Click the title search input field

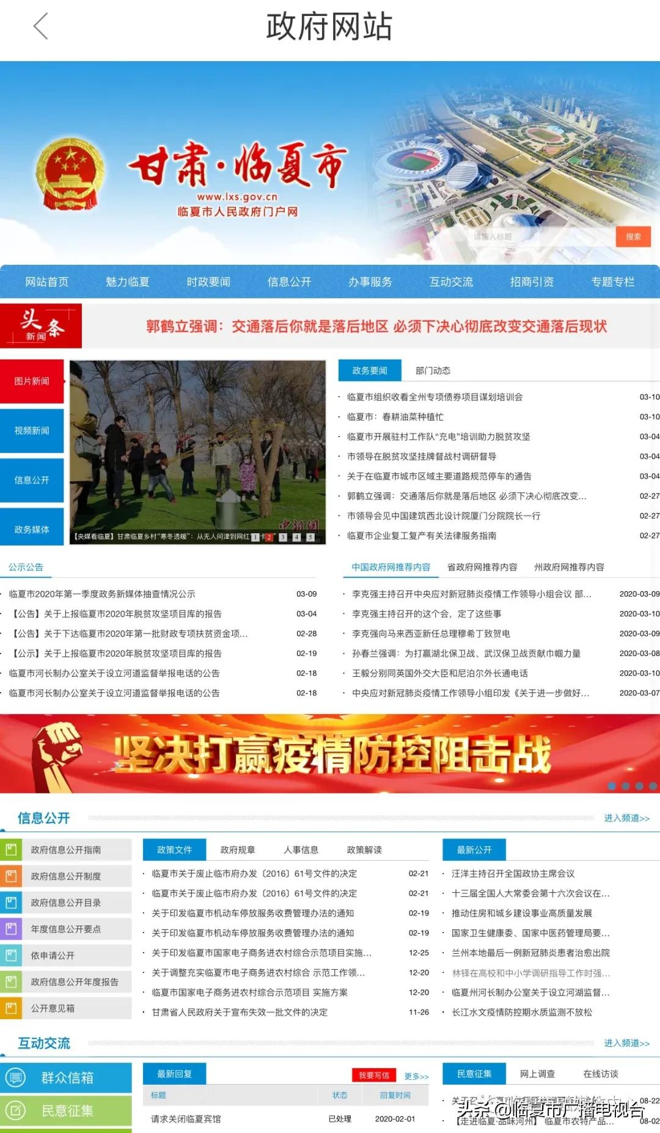(541, 237)
